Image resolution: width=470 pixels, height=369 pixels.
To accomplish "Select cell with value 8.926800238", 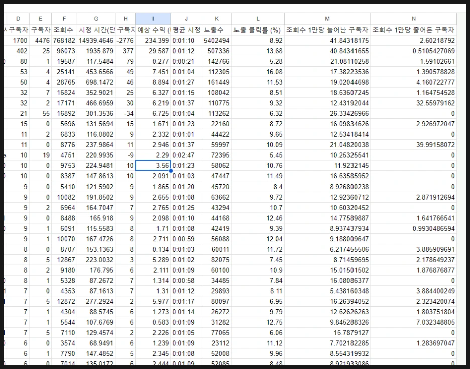I will [x=327, y=187].
